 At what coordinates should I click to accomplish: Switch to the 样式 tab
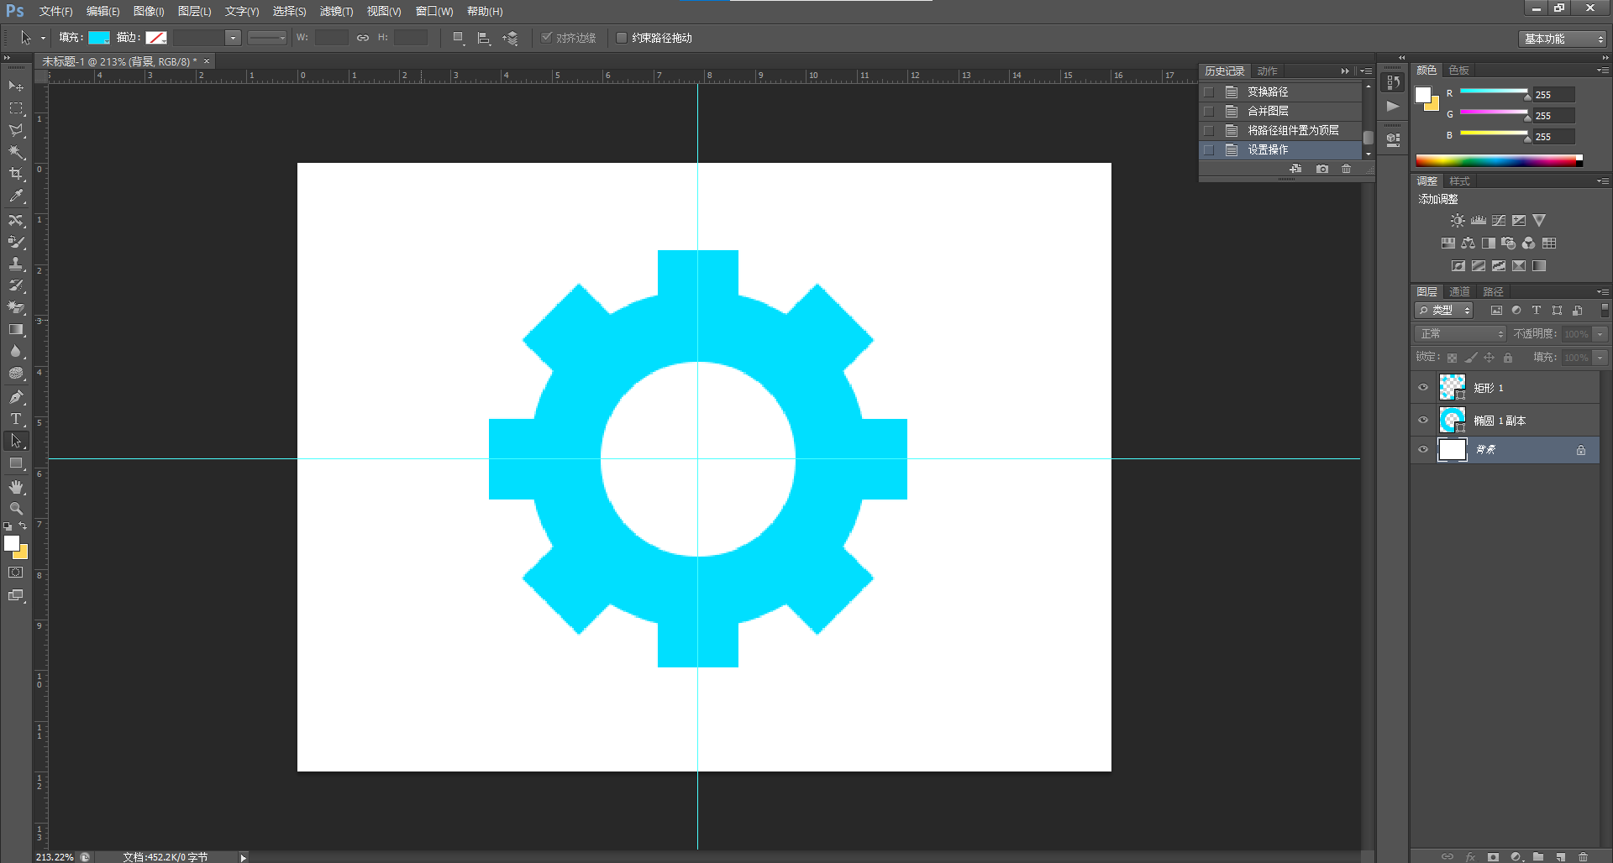1459,180
